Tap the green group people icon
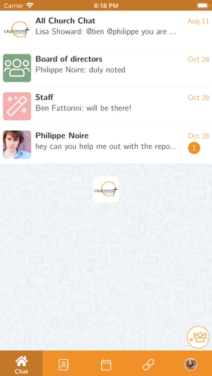The height and width of the screenshot is (376, 212). point(17,68)
